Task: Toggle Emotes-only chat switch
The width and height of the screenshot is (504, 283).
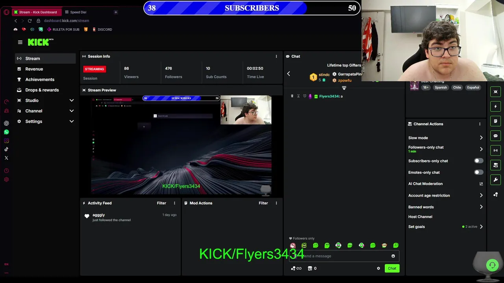Action: click(478, 173)
